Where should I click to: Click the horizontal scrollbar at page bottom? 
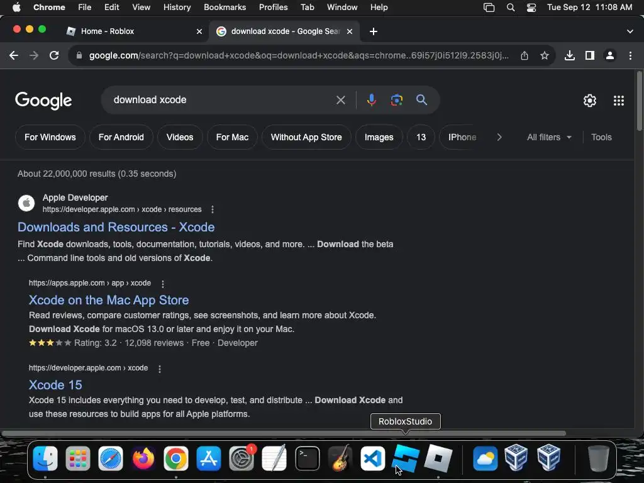point(284,433)
